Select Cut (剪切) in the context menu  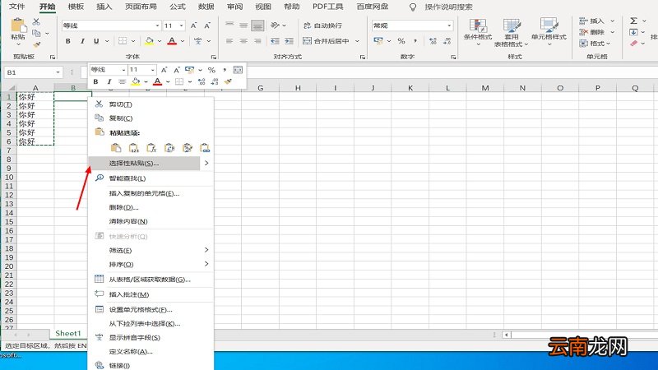coord(151,104)
